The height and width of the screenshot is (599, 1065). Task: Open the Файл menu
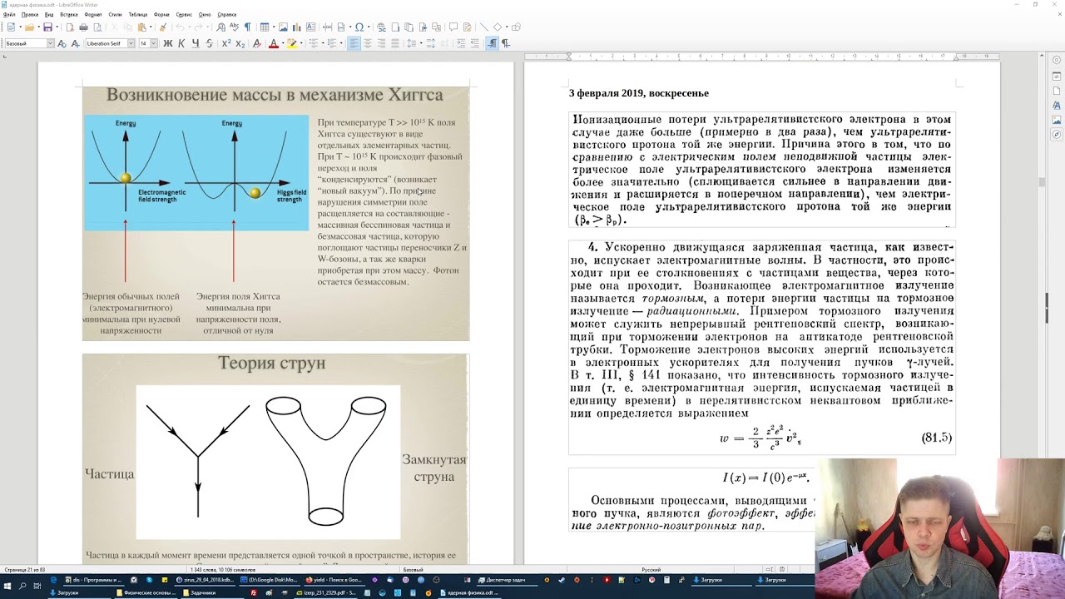click(9, 14)
